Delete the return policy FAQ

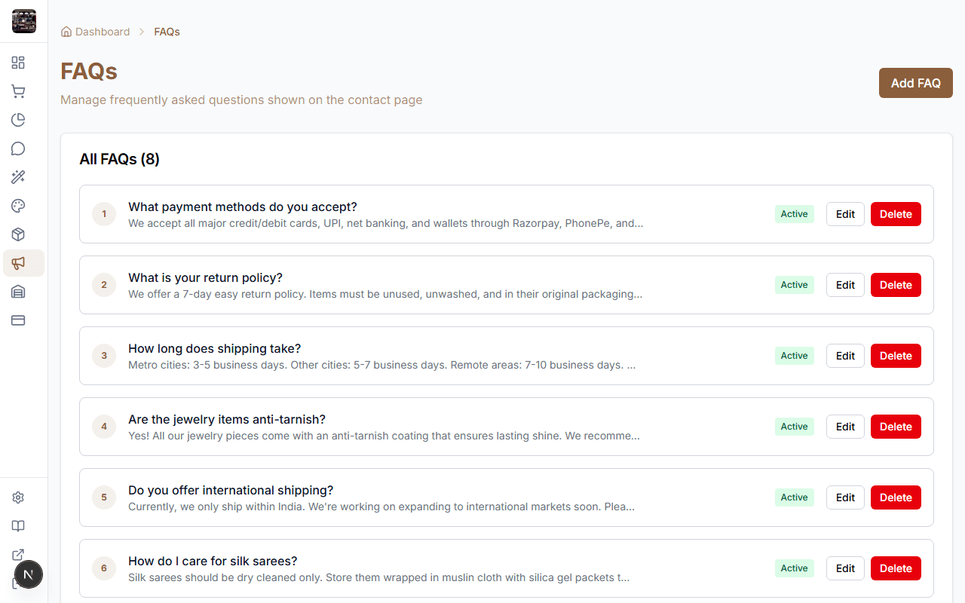896,284
